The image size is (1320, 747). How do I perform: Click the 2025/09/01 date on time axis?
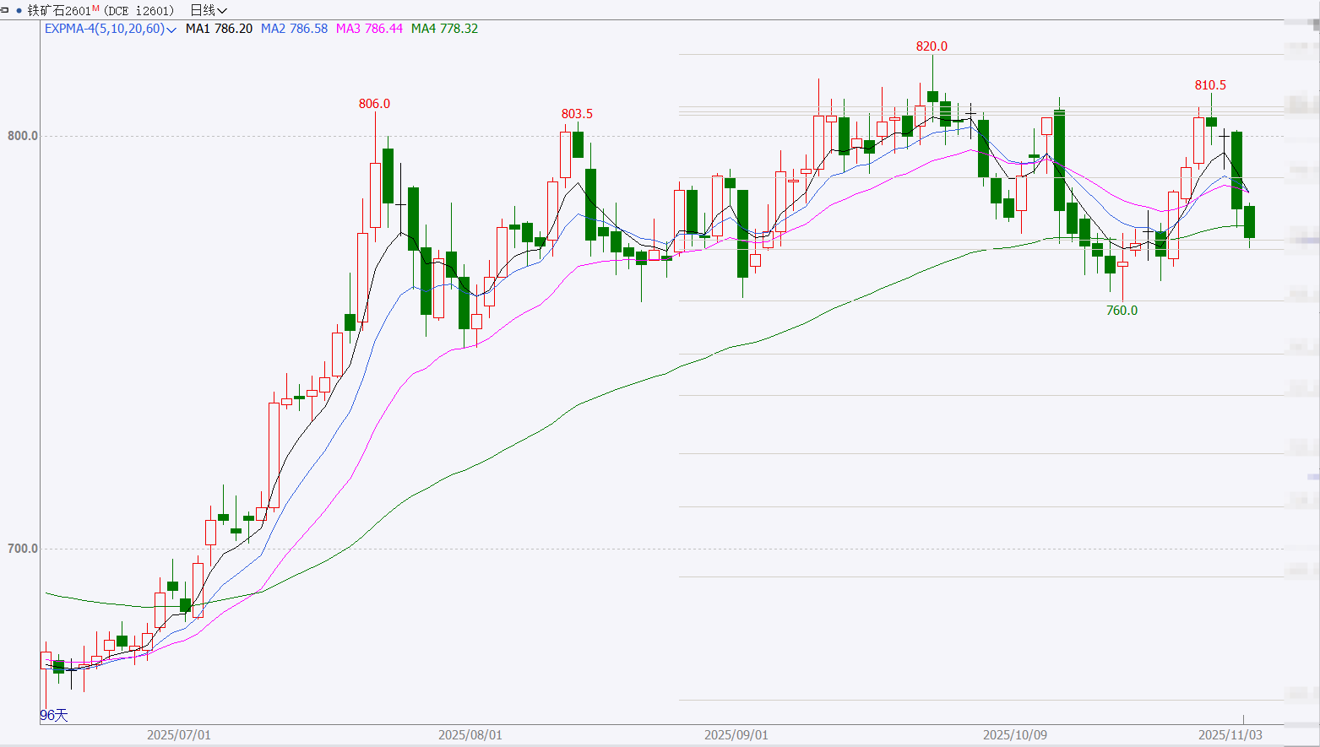click(736, 735)
